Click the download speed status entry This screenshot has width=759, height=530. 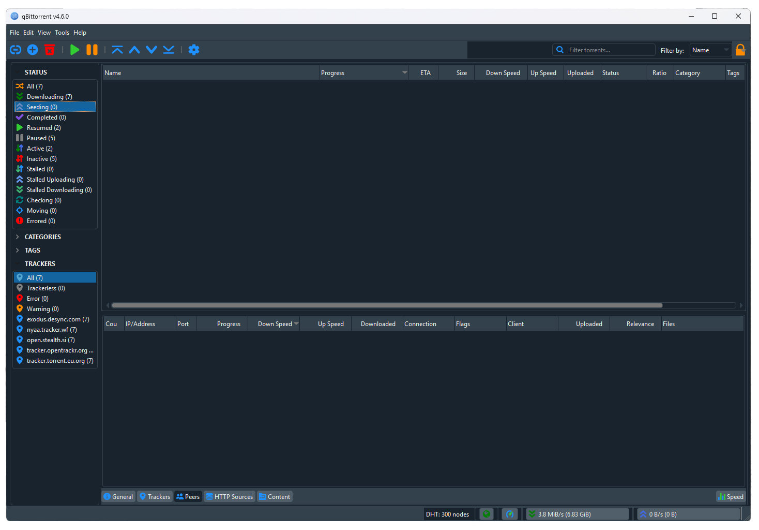(578, 514)
